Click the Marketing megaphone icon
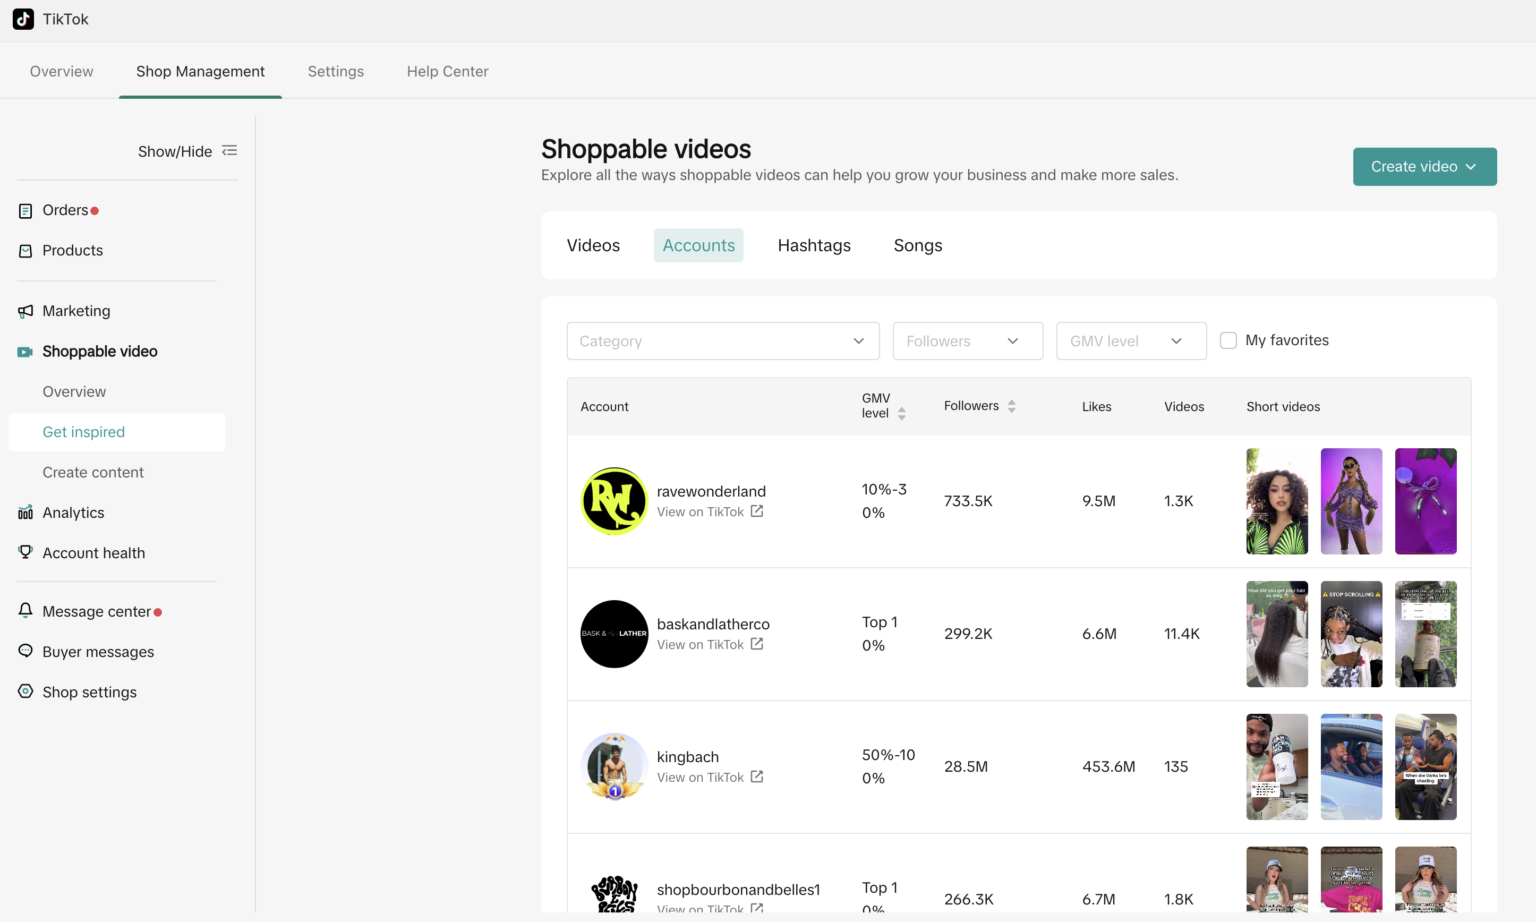1536x922 pixels. (x=25, y=311)
